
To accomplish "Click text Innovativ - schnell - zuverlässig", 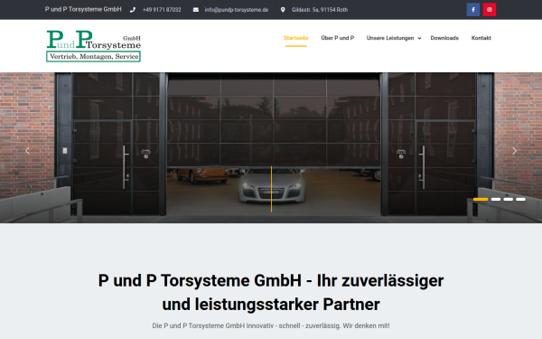I will [x=294, y=325].
